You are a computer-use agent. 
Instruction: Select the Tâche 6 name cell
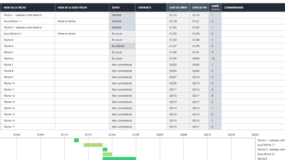(28, 59)
